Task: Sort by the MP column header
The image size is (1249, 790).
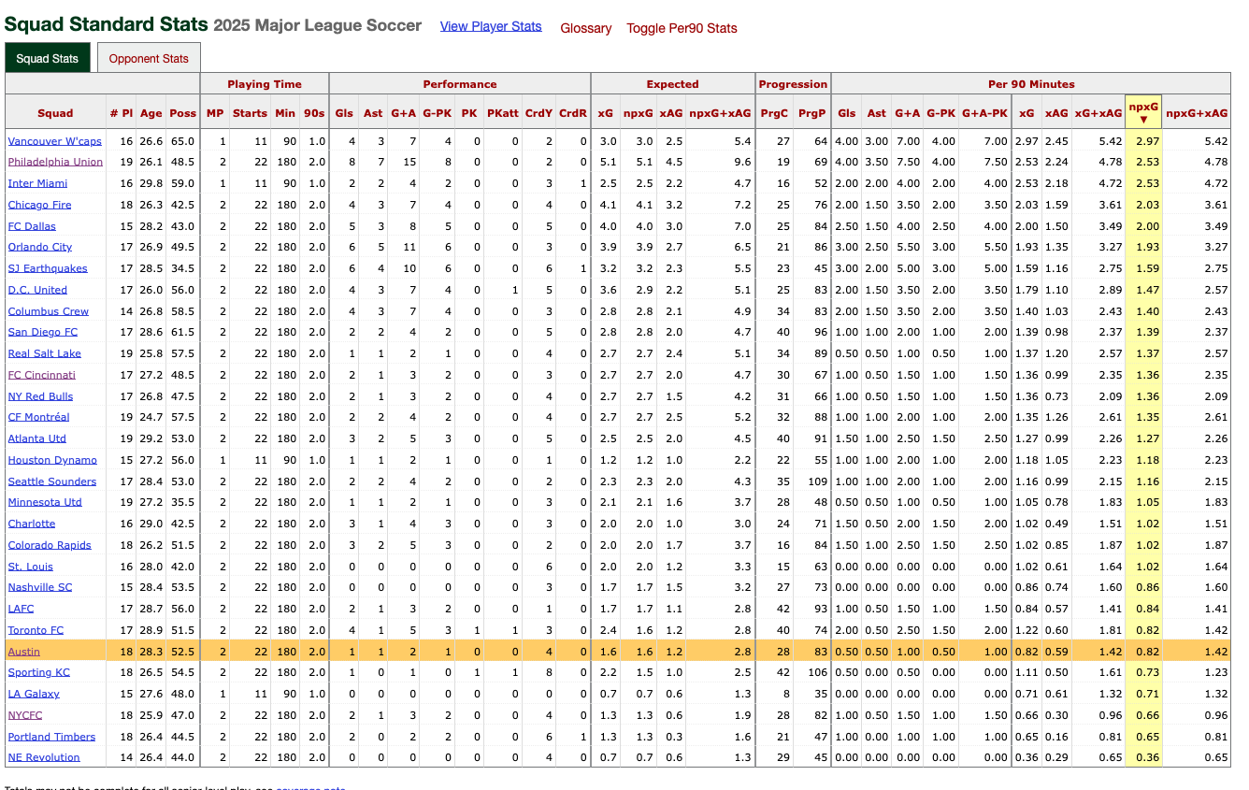Action: click(x=215, y=113)
